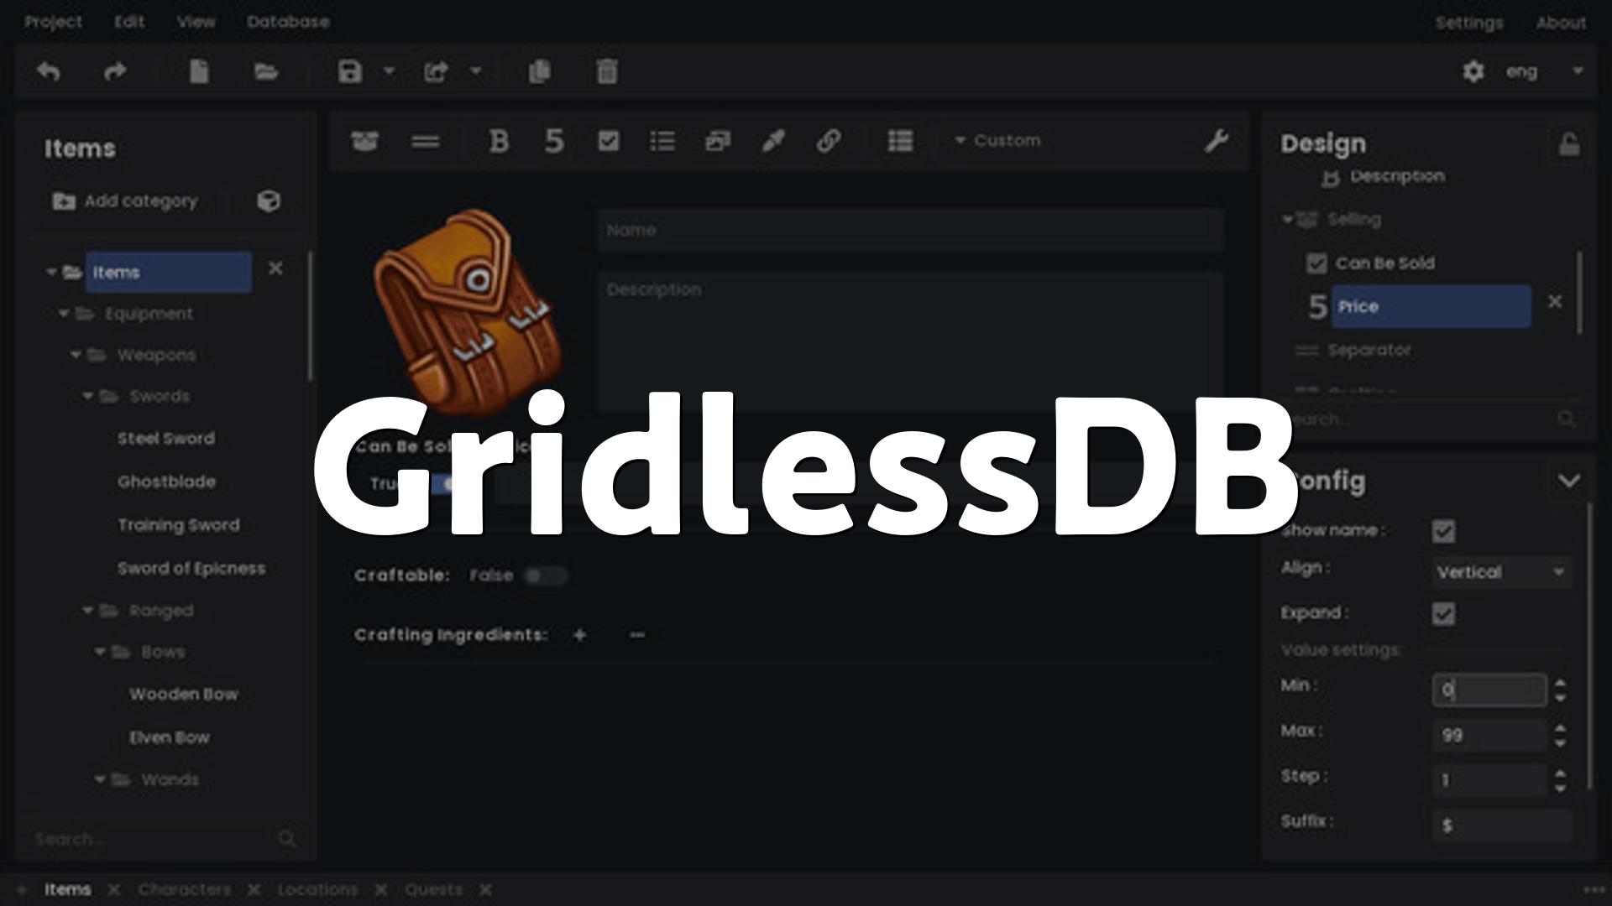This screenshot has height=906, width=1612.
Task: Add a crafting ingredient with plus
Action: 579,635
